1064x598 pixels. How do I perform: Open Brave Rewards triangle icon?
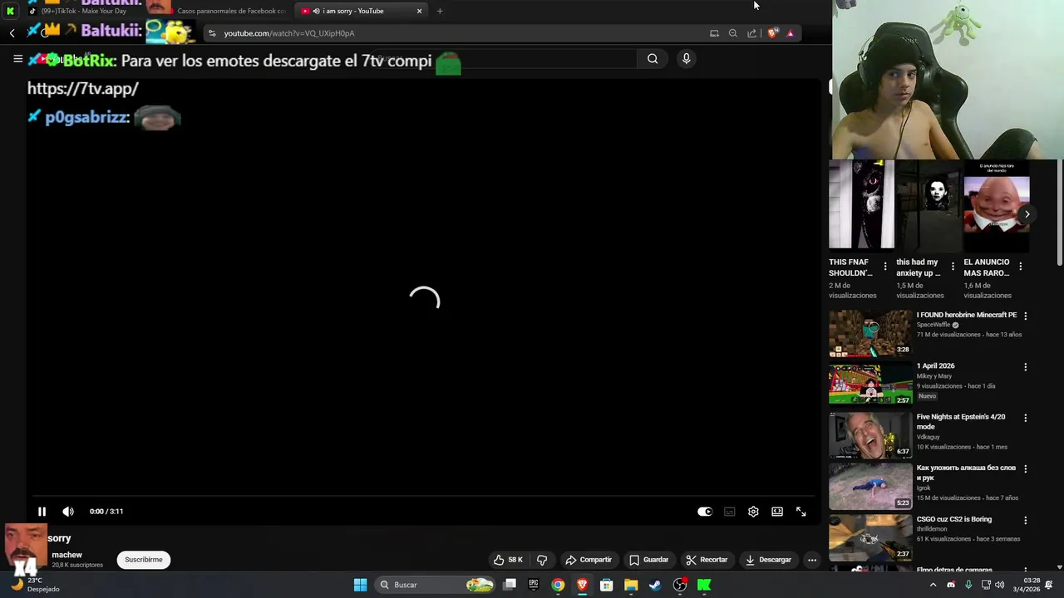pyautogui.click(x=791, y=33)
